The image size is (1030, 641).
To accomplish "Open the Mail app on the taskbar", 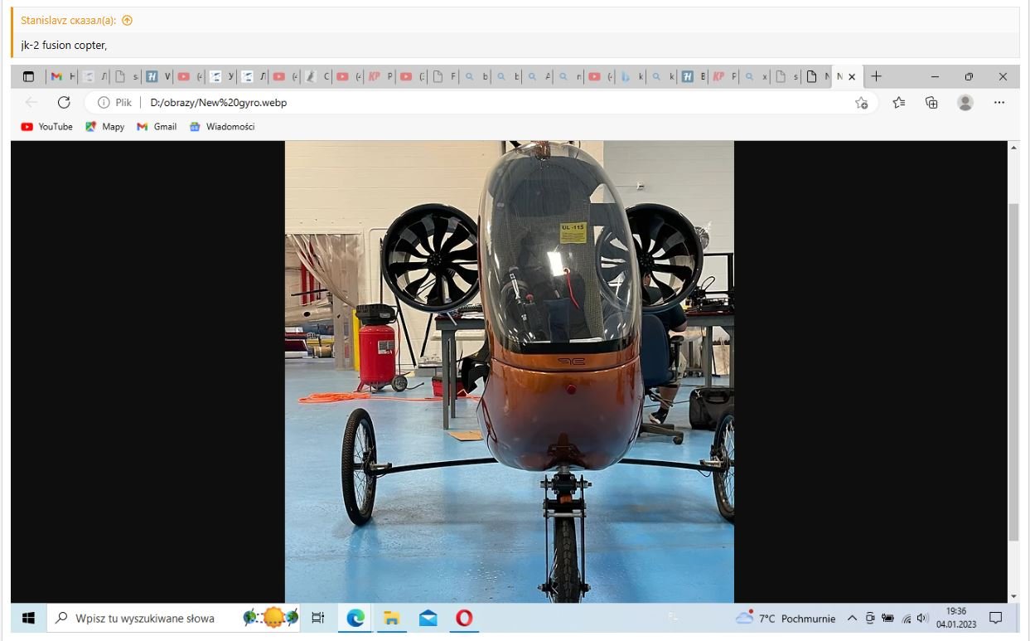I will [x=428, y=618].
